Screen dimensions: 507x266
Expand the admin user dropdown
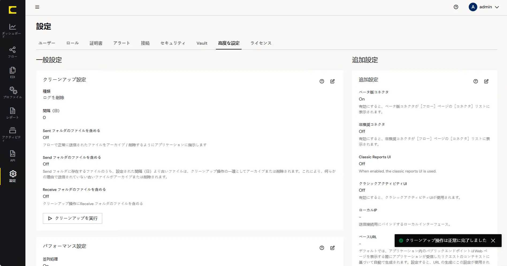497,7
